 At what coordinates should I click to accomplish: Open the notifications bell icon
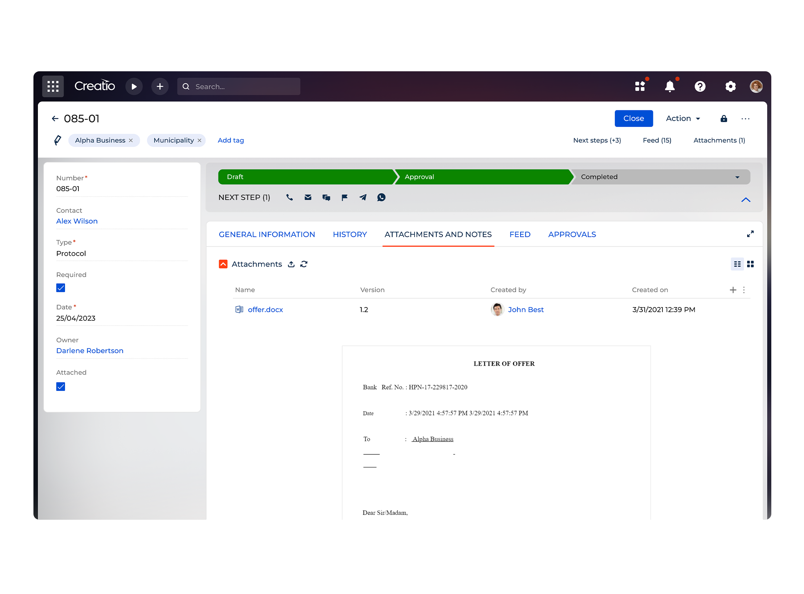(670, 86)
